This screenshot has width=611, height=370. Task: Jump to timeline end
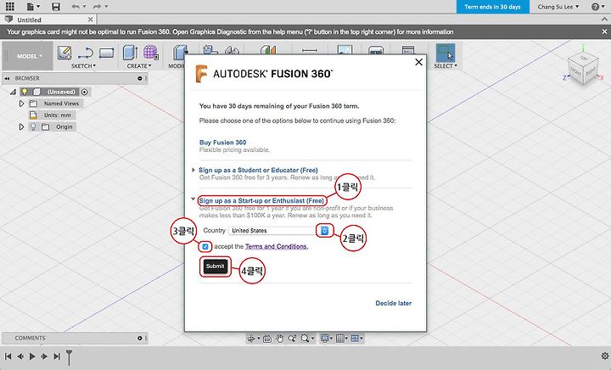[x=57, y=356]
